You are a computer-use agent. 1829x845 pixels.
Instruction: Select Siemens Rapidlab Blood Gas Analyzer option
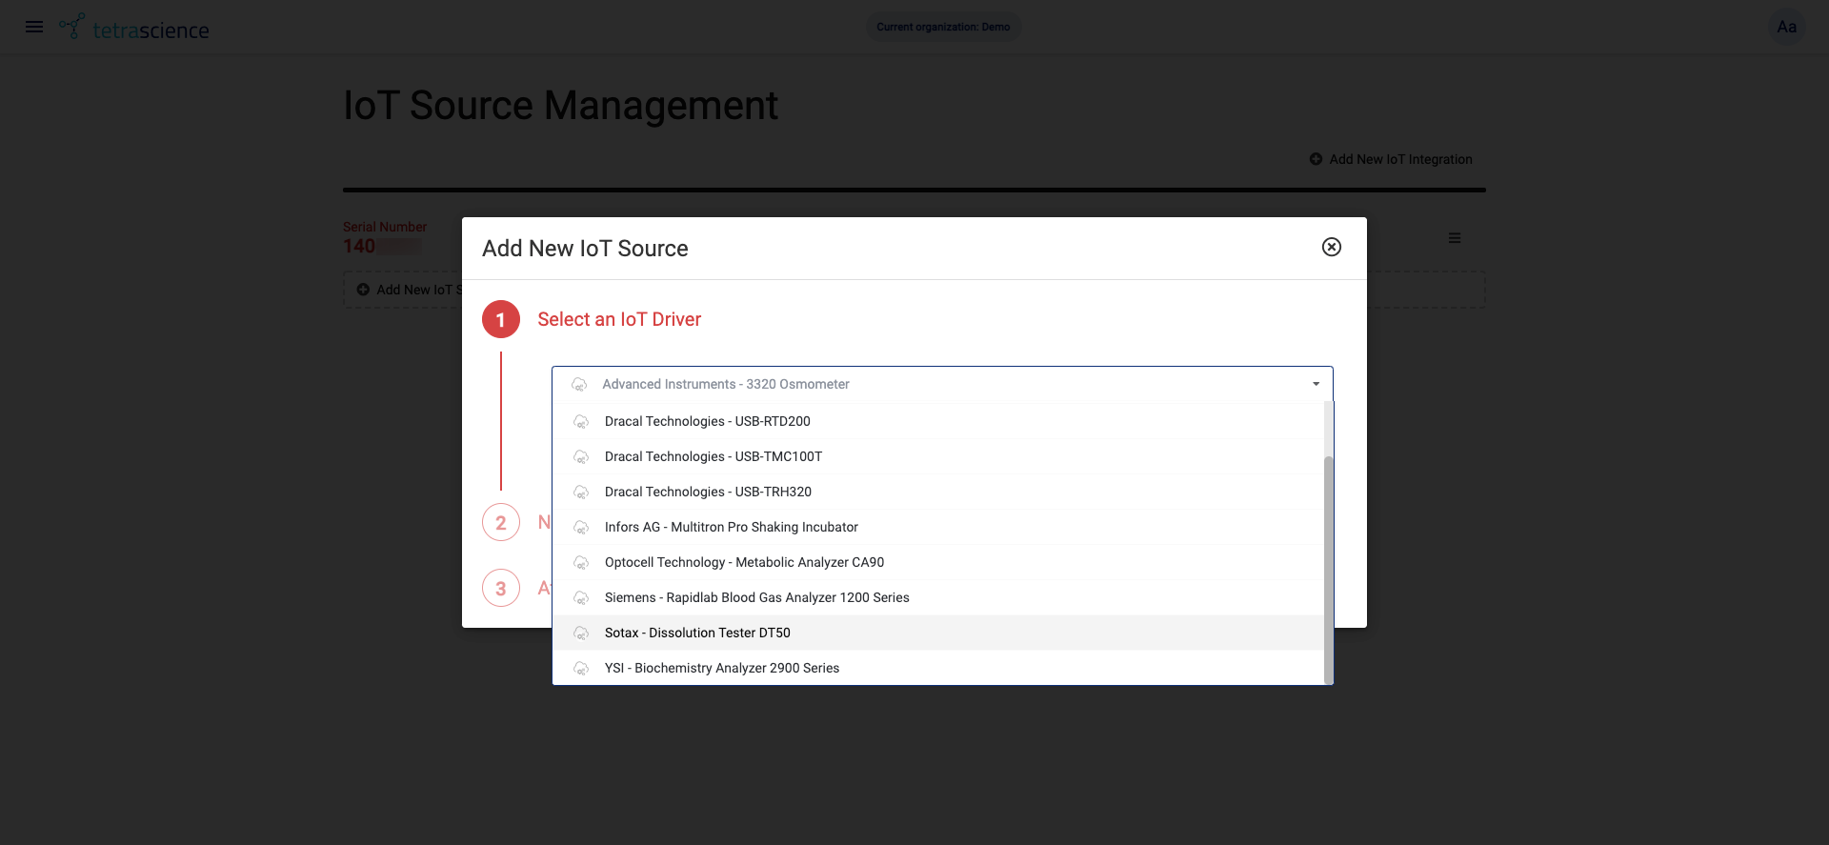[x=938, y=597]
